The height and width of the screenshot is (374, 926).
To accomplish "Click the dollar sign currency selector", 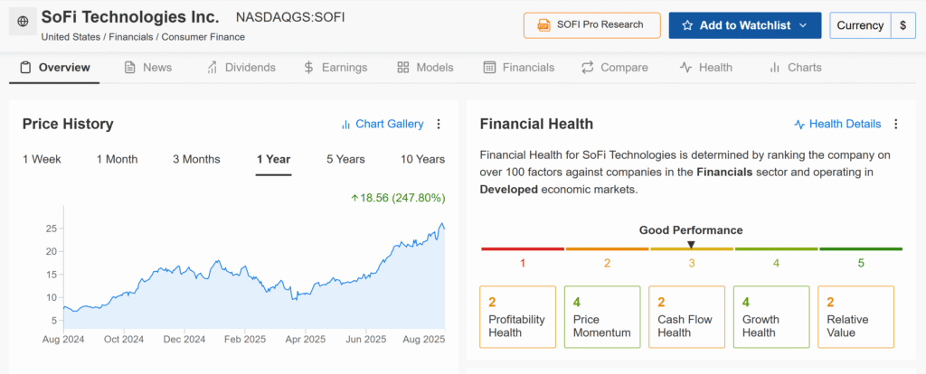I will point(902,25).
